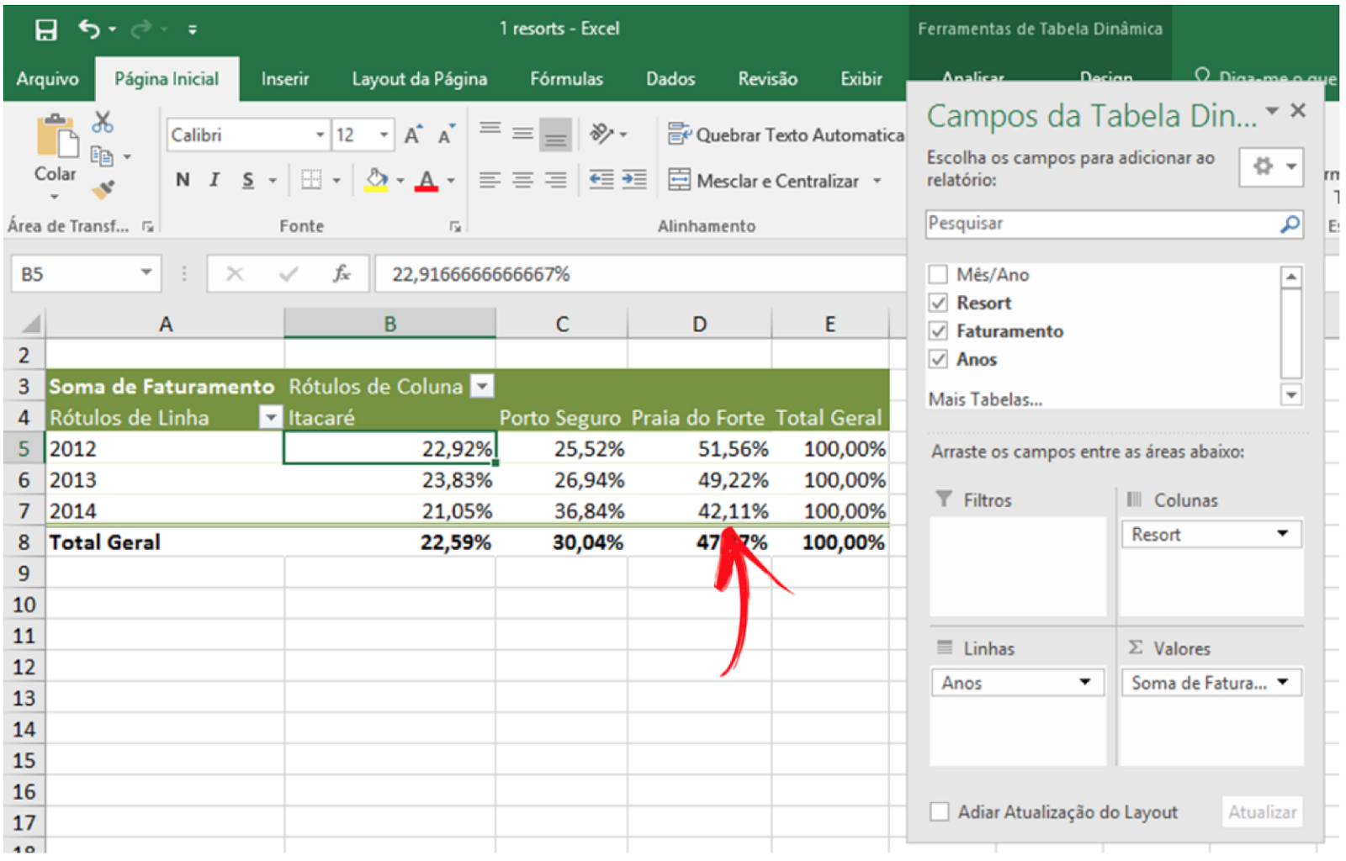Click the Cut scissors icon

[x=103, y=123]
